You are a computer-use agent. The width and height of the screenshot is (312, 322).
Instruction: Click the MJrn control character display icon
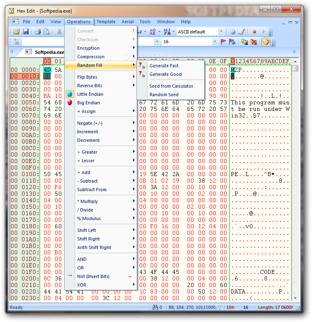167,32
